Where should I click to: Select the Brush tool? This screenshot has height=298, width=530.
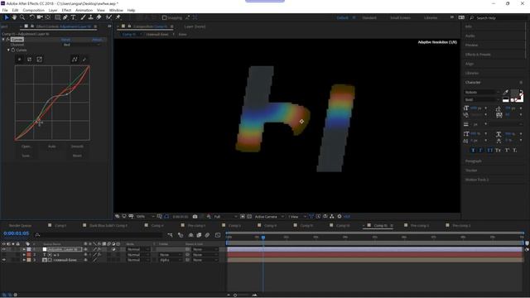click(83, 17)
